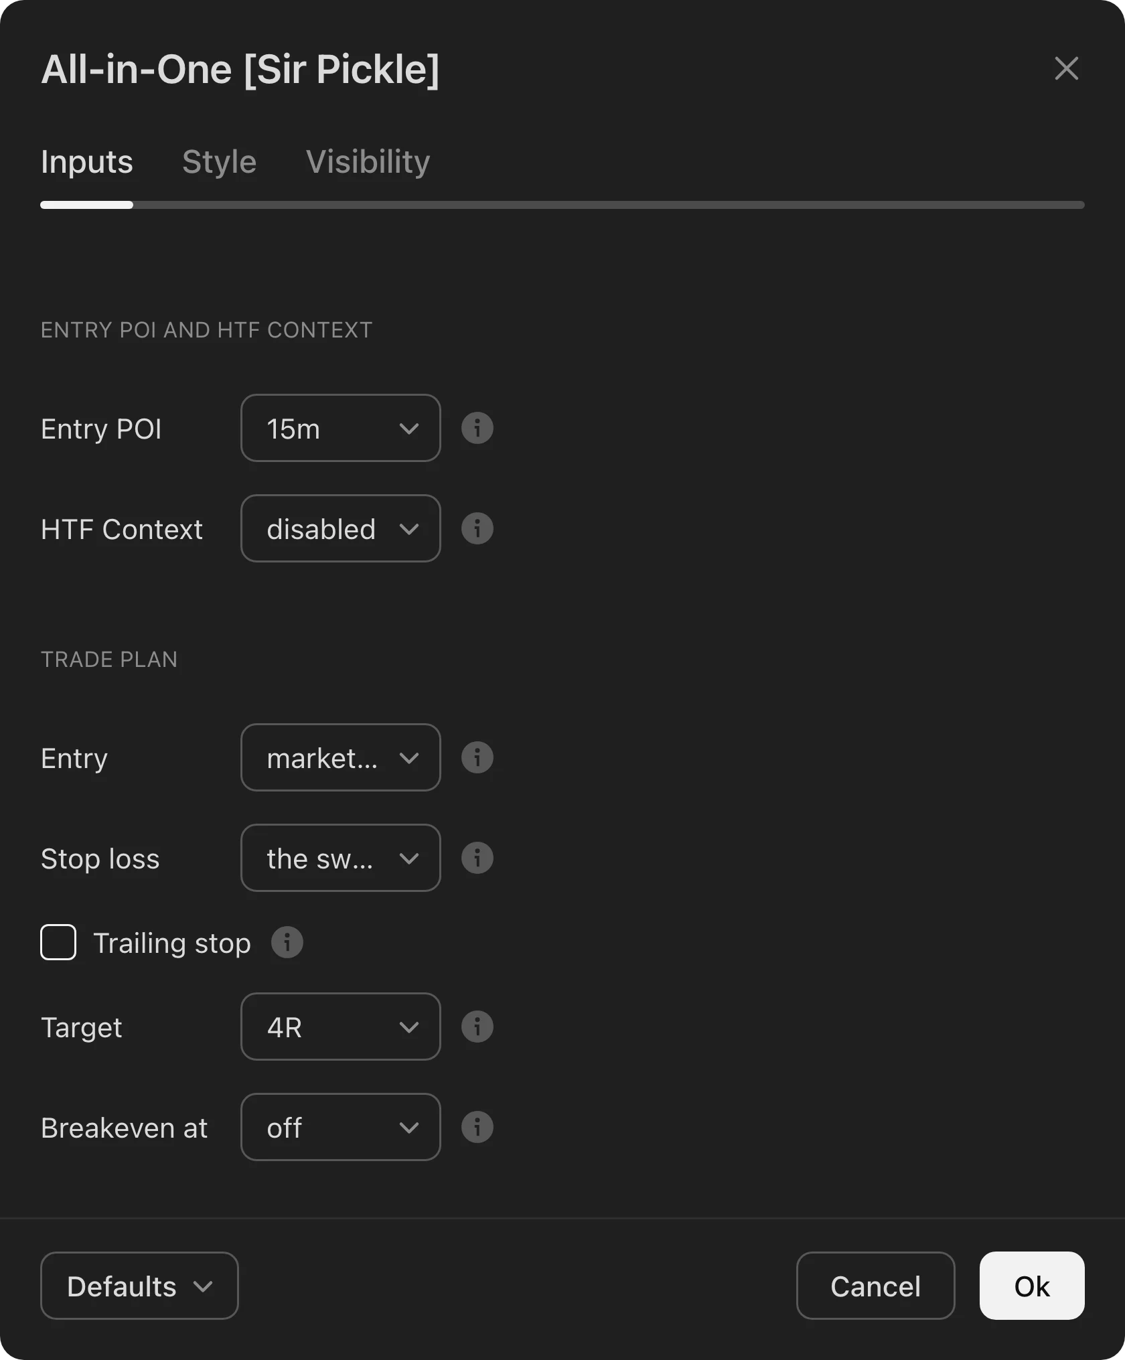Image resolution: width=1125 pixels, height=1360 pixels.
Task: Open the Entry market dropdown
Action: (340, 757)
